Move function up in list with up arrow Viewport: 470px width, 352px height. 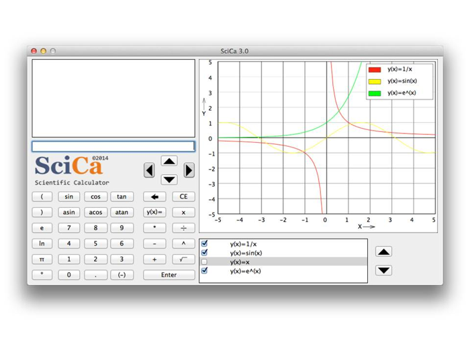pos(383,252)
